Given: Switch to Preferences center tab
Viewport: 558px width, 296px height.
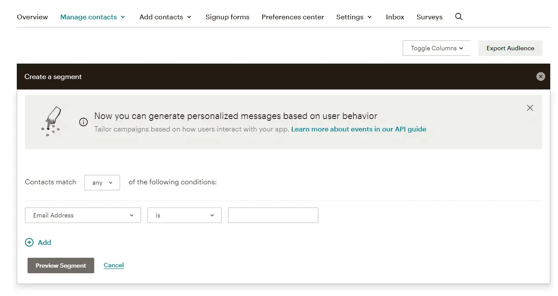Looking at the screenshot, I should pos(293,17).
